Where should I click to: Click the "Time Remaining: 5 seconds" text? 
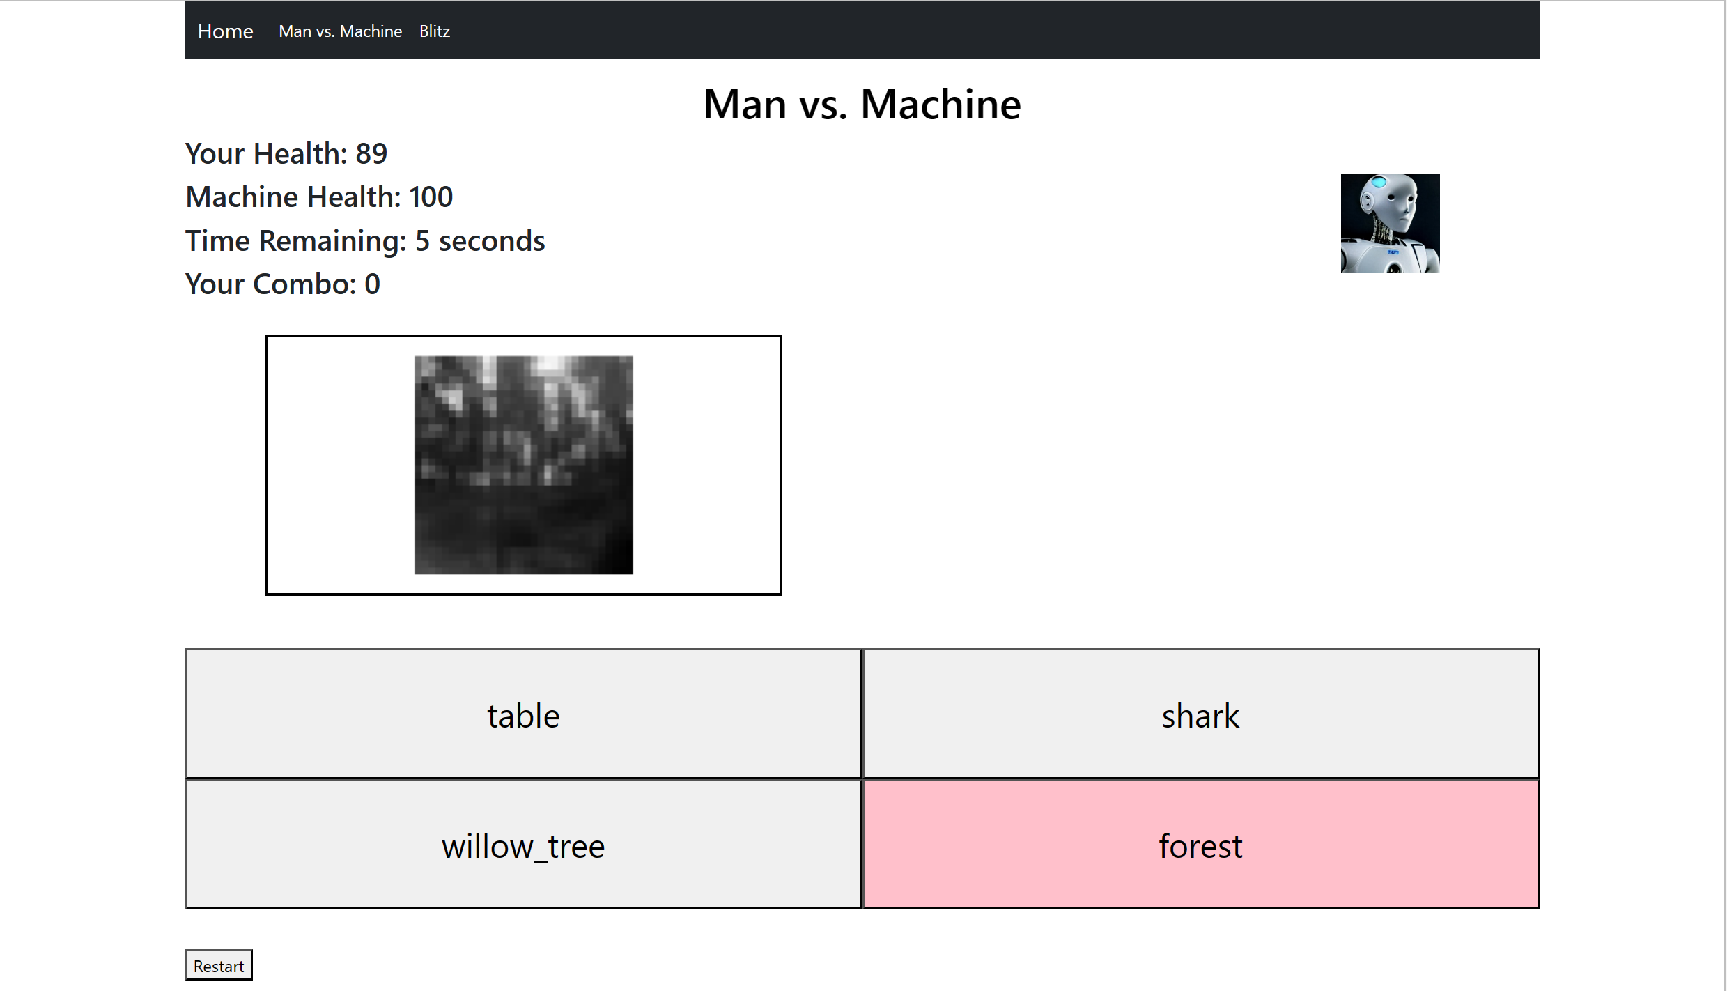[364, 240]
